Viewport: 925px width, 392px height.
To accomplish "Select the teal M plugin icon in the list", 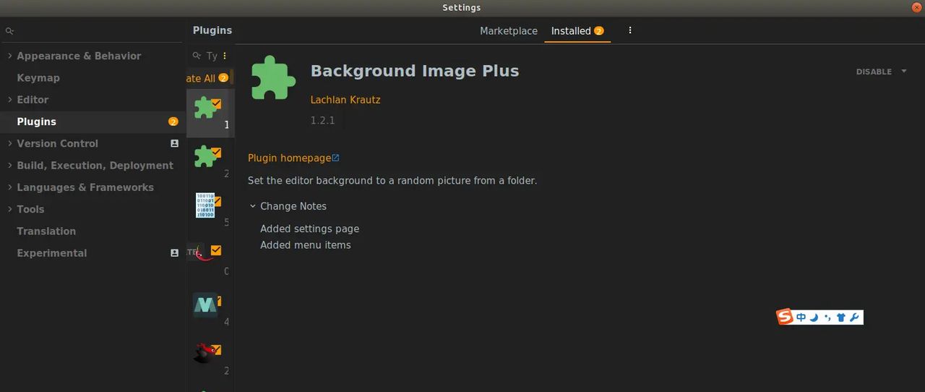I will click(x=205, y=305).
